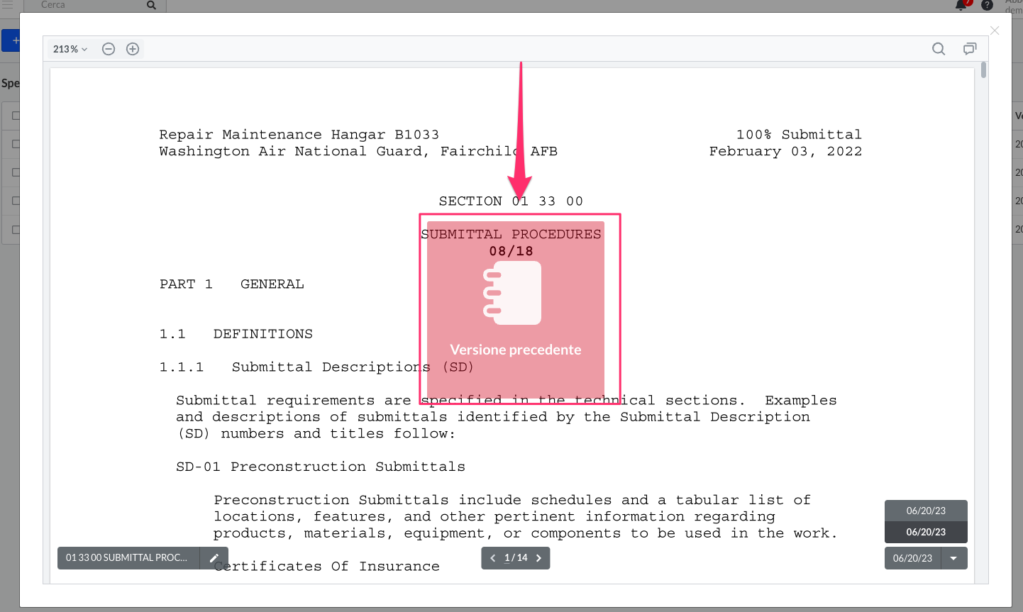The width and height of the screenshot is (1023, 612).
Task: Zoom out the document with the minus icon
Action: (109, 49)
